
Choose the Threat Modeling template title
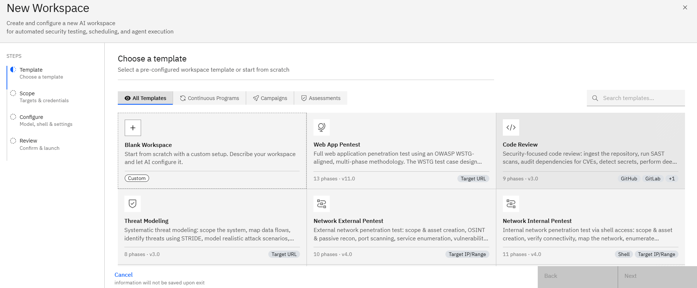pyautogui.click(x=147, y=221)
